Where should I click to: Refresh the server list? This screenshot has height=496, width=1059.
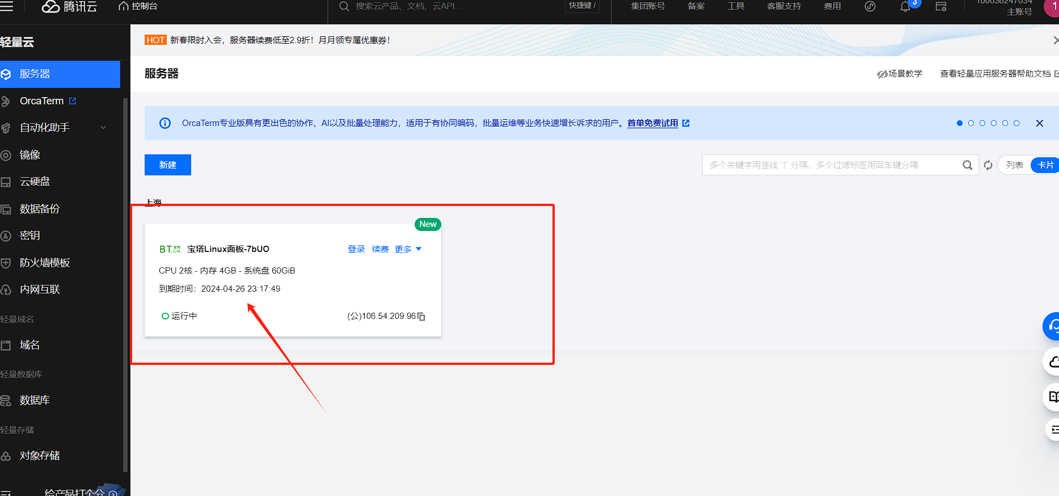(988, 165)
